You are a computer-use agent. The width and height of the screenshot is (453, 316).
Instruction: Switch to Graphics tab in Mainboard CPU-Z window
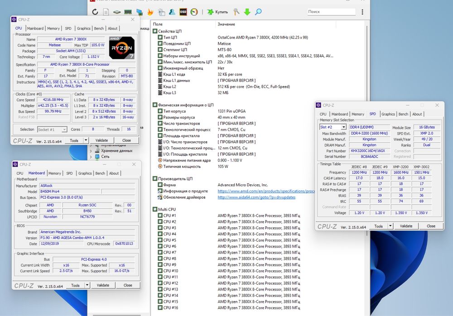85,173
